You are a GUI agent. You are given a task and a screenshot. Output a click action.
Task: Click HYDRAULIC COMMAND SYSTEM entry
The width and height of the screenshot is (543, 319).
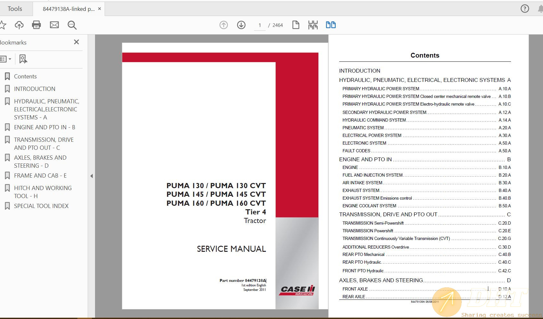(x=427, y=120)
